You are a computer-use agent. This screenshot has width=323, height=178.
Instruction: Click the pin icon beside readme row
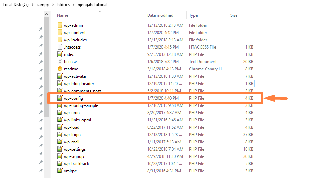pos(41,70)
